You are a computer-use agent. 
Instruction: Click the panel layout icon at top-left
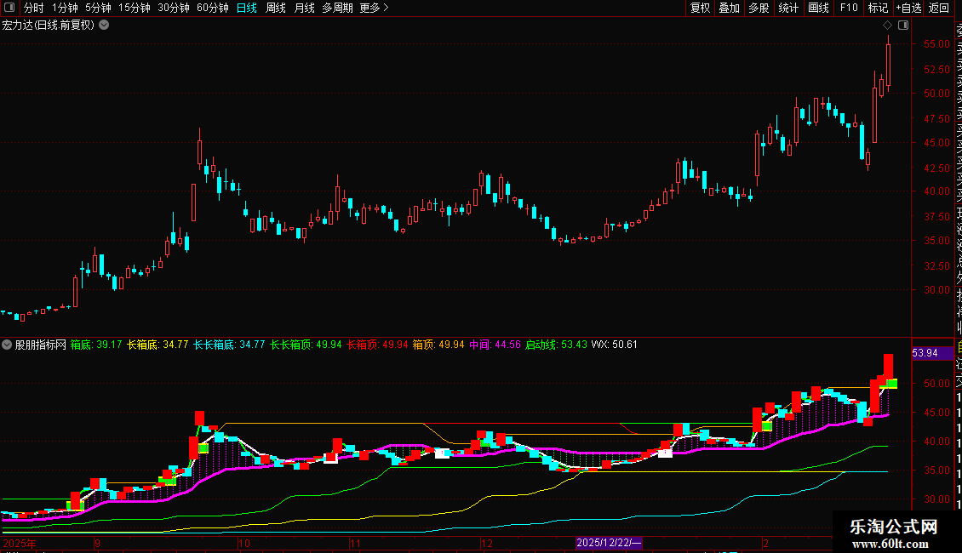coord(10,8)
